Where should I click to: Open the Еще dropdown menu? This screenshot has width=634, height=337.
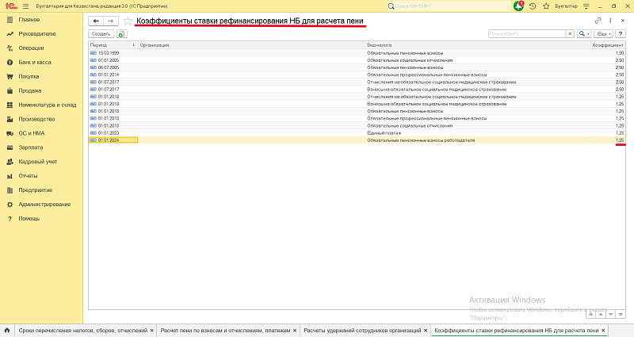pyautogui.click(x=604, y=34)
